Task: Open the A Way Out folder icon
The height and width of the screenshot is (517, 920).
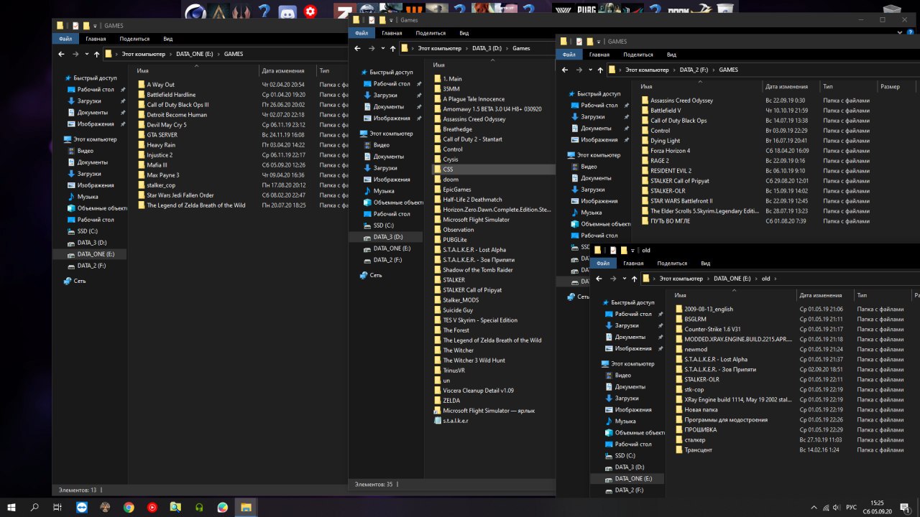Action: click(142, 85)
